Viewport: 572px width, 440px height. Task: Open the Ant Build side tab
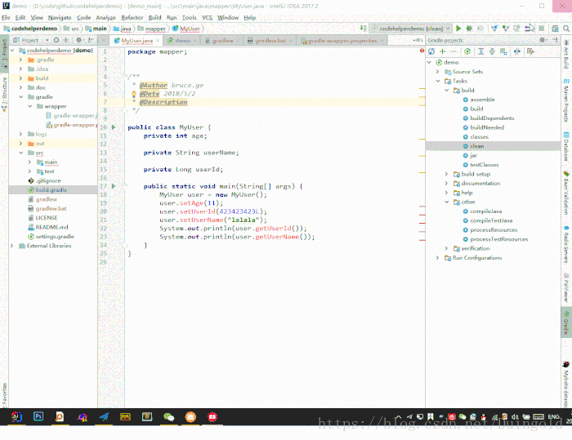[566, 54]
